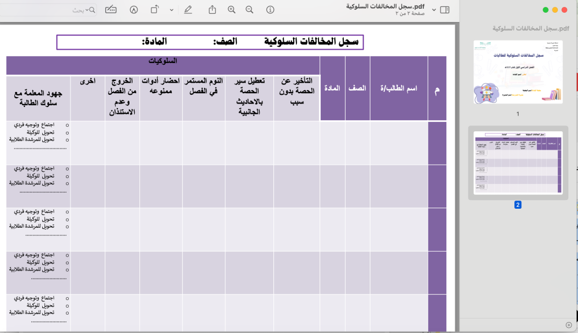Zoom out of the PDF page
This screenshot has width=578, height=333.
click(250, 10)
